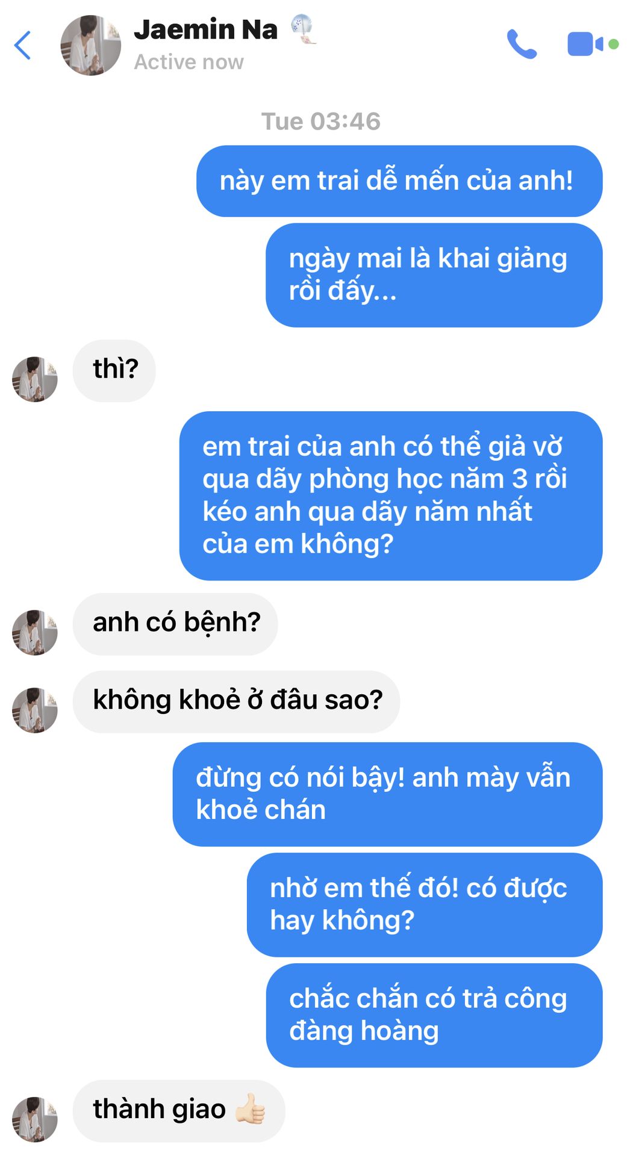This screenshot has width=627, height=1156.
Task: Select message about "dãy phòng học năm 3"
Action: (x=391, y=496)
